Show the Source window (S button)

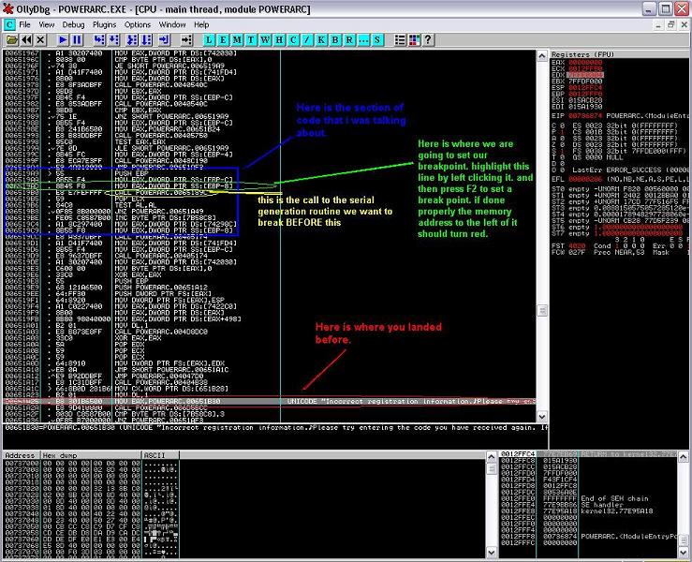[x=377, y=40]
